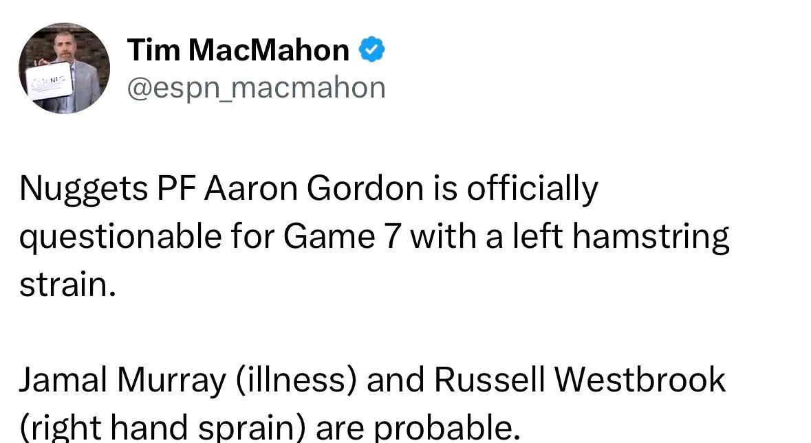811x443 pixels.
Task: Click the "MacMahon" surname in header
Action: pos(269,50)
